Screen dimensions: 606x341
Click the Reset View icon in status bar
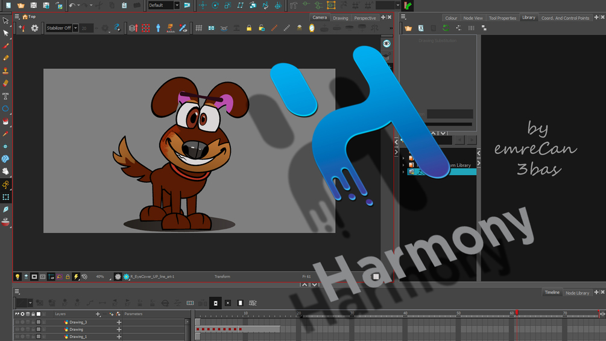click(x=84, y=276)
